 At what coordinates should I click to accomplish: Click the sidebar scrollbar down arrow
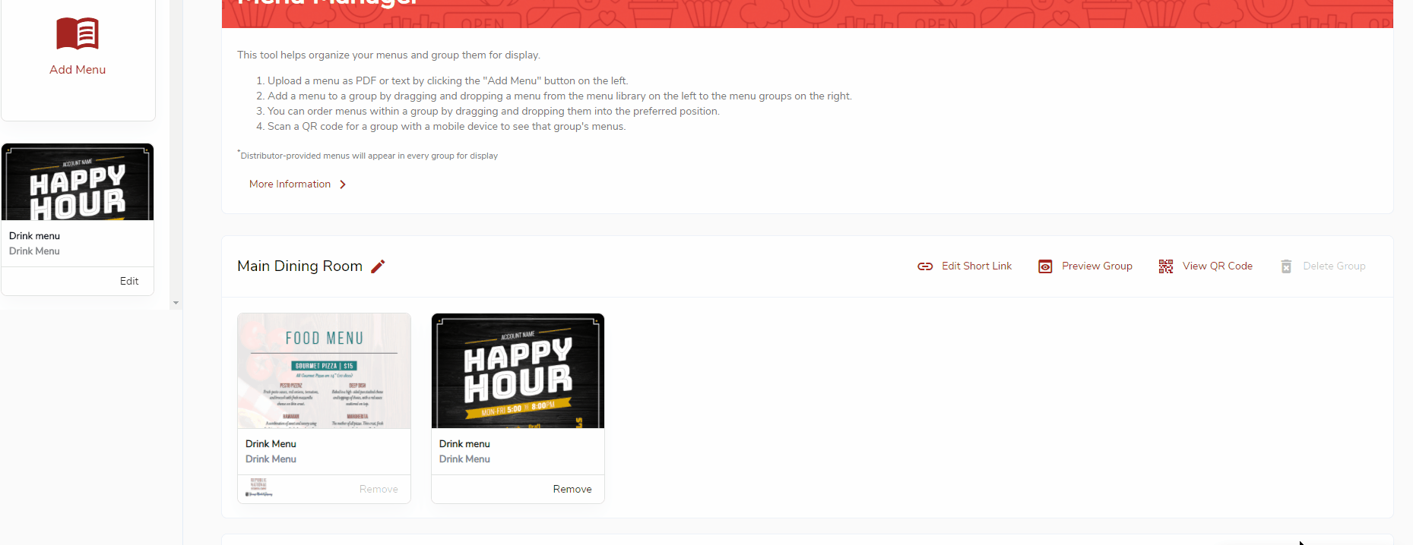click(x=176, y=303)
